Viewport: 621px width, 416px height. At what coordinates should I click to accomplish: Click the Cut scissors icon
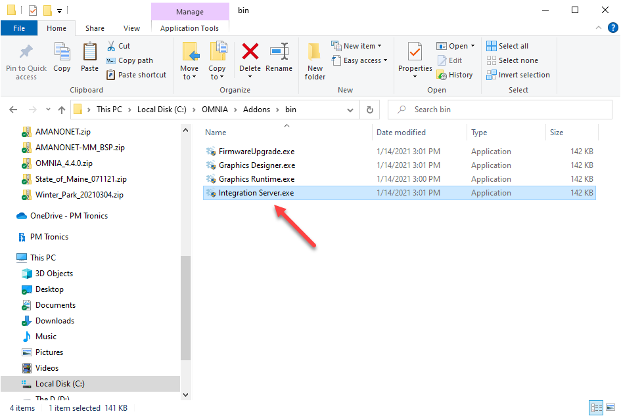(x=111, y=46)
